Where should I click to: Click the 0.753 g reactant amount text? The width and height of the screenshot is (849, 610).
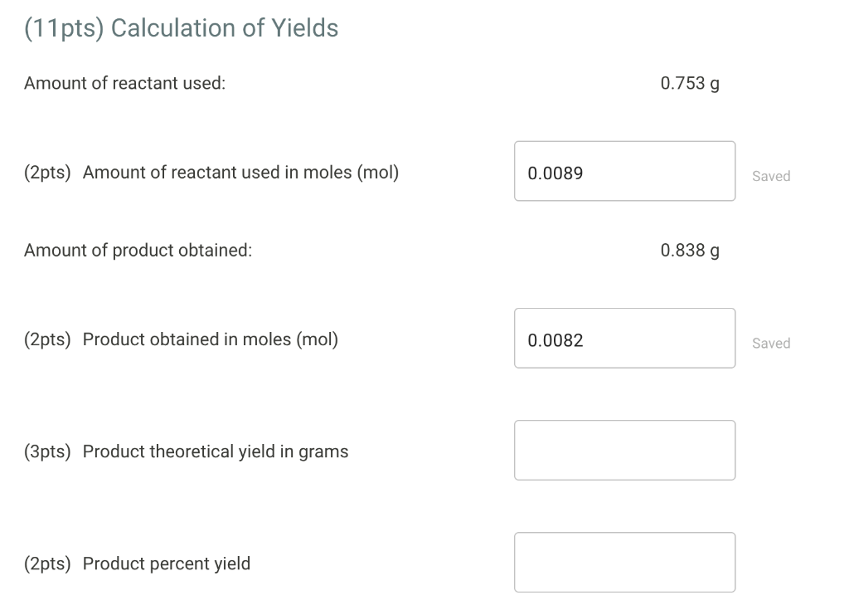[x=690, y=83]
